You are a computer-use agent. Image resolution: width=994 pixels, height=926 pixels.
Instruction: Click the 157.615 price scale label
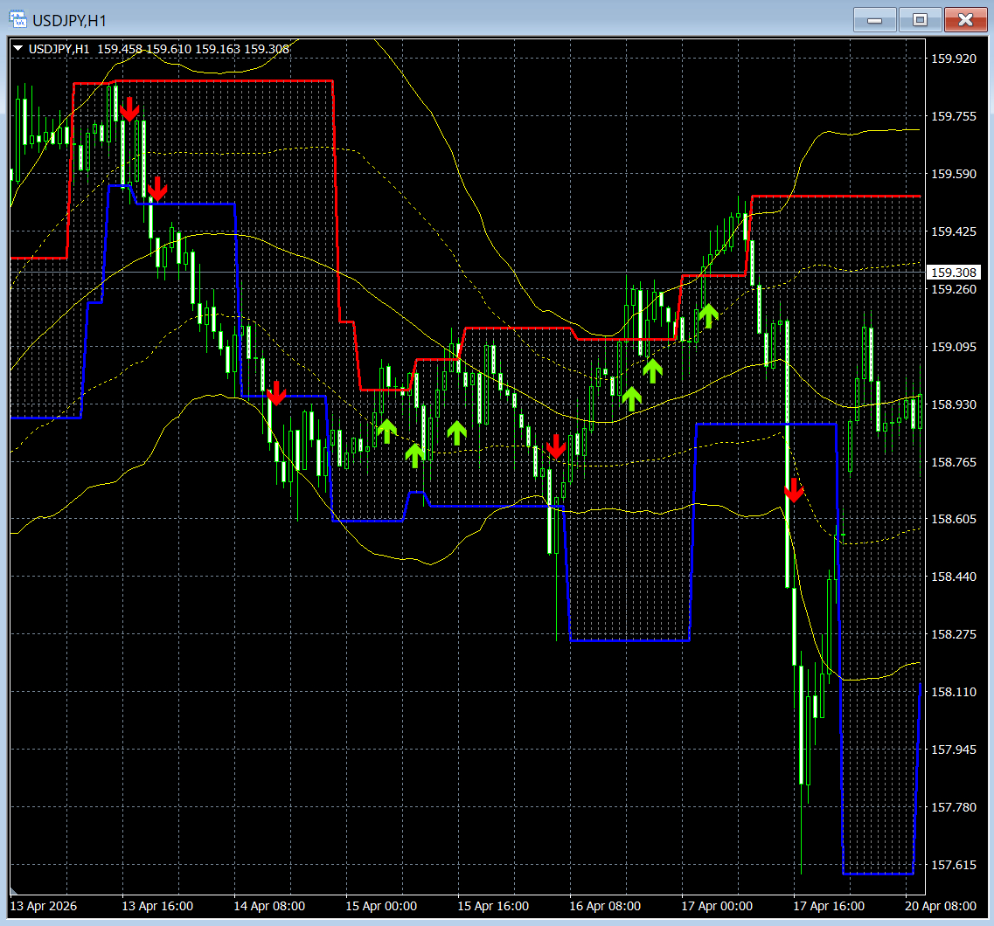954,865
